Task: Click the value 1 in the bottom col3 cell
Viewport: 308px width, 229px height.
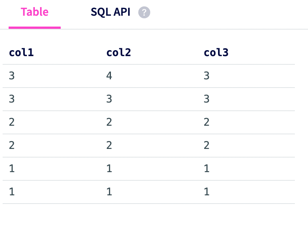Action: pos(206,192)
